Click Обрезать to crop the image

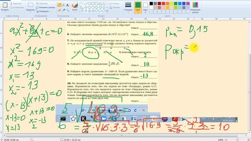(x=42, y=4)
